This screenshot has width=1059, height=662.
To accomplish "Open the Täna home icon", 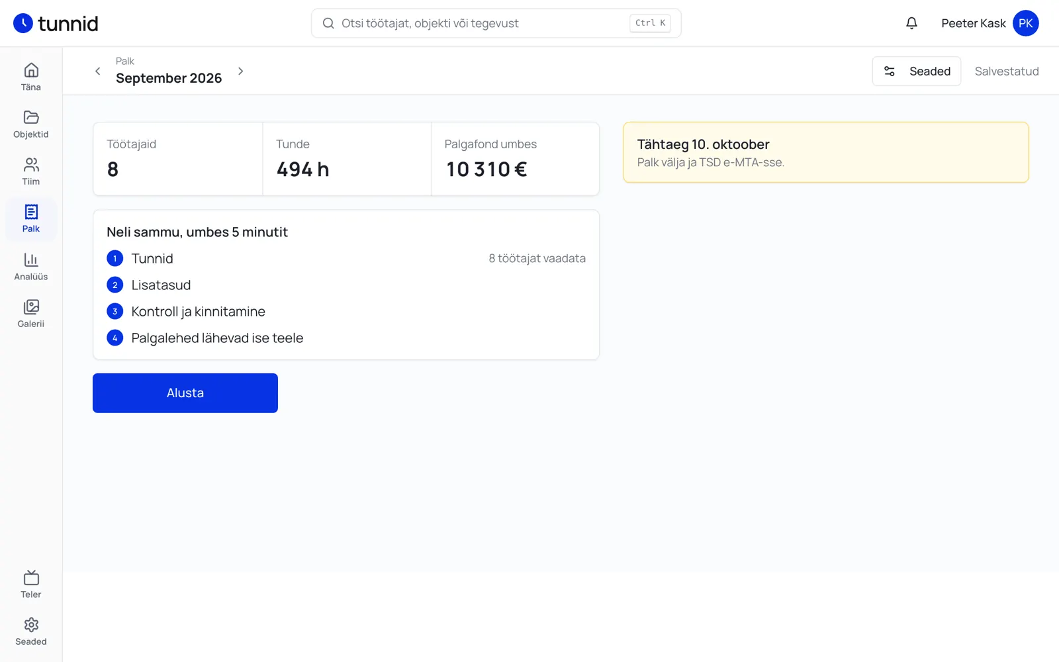I will pos(31,77).
